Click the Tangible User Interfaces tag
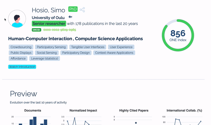Image resolution: width=211 pixels, height=125 pixels. (x=88, y=47)
